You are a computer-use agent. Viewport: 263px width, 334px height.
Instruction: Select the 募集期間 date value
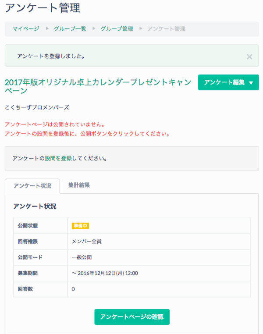pyautogui.click(x=105, y=273)
